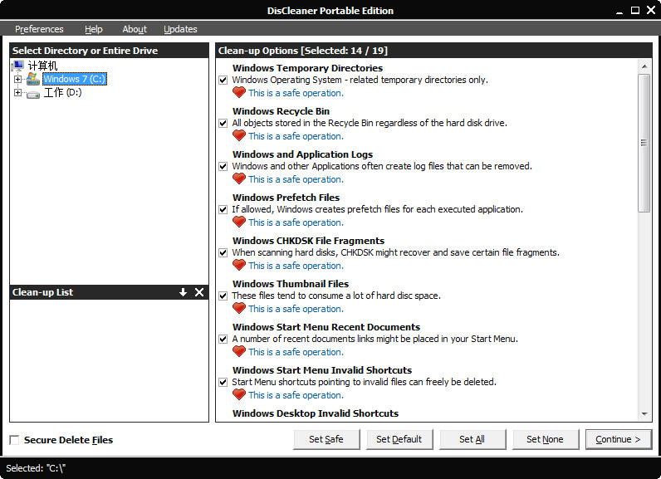This screenshot has width=661, height=479.
Task: Click Windows Start Menu Invalid Shortcuts heading
Action: pyautogui.click(x=322, y=370)
